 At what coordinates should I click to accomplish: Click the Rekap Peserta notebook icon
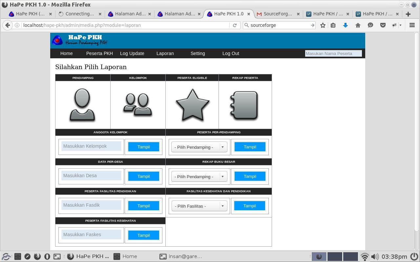point(245,104)
